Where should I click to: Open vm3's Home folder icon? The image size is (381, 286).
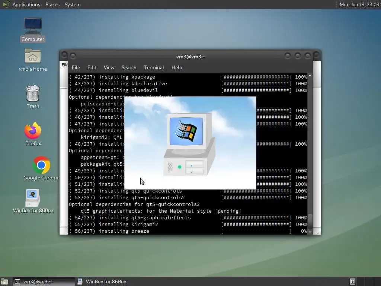[33, 60]
